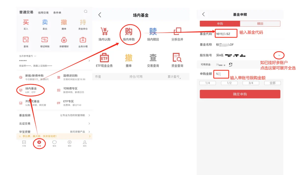Switch to the 赎回 tab
Viewport: 305px width, 175px height.
pos(260,24)
